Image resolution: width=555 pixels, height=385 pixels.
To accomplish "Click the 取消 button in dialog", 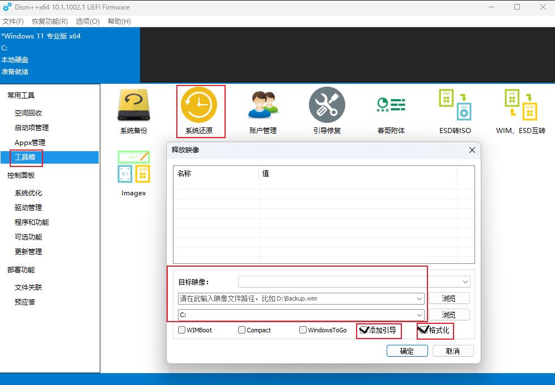I will pos(452,351).
